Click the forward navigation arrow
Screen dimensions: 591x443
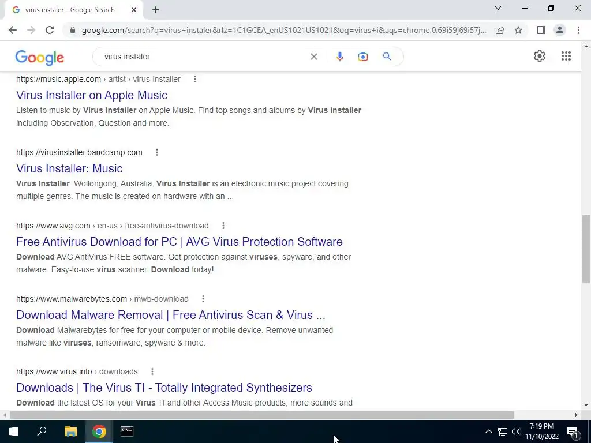31,30
